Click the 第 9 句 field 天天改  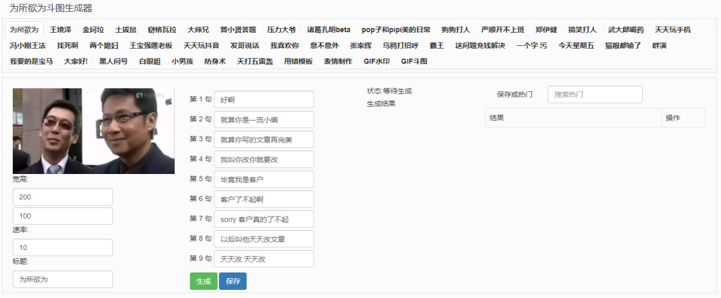(x=264, y=259)
